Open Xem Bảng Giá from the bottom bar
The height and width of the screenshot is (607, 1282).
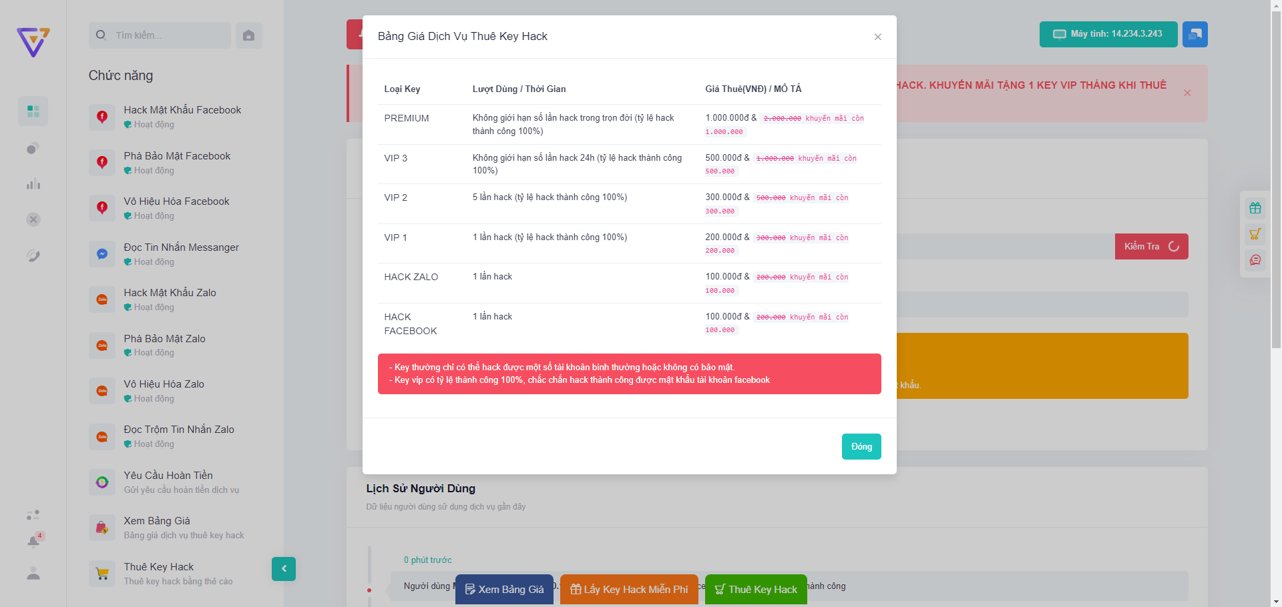[504, 589]
